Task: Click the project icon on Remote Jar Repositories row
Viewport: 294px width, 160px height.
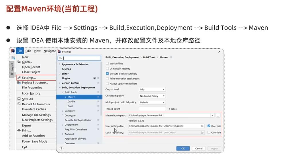Action: click(x=98, y=120)
